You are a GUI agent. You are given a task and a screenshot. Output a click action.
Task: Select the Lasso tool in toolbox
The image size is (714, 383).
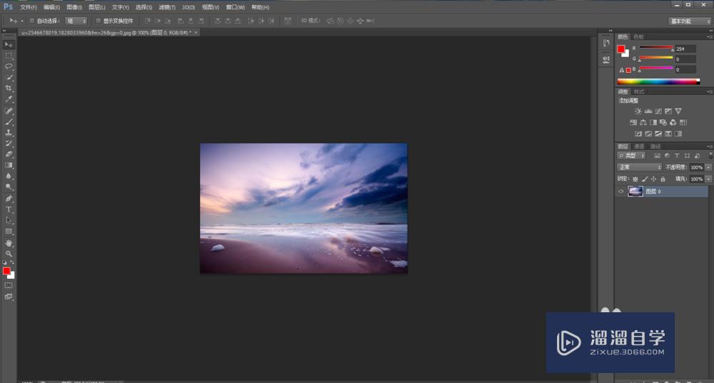tap(9, 66)
